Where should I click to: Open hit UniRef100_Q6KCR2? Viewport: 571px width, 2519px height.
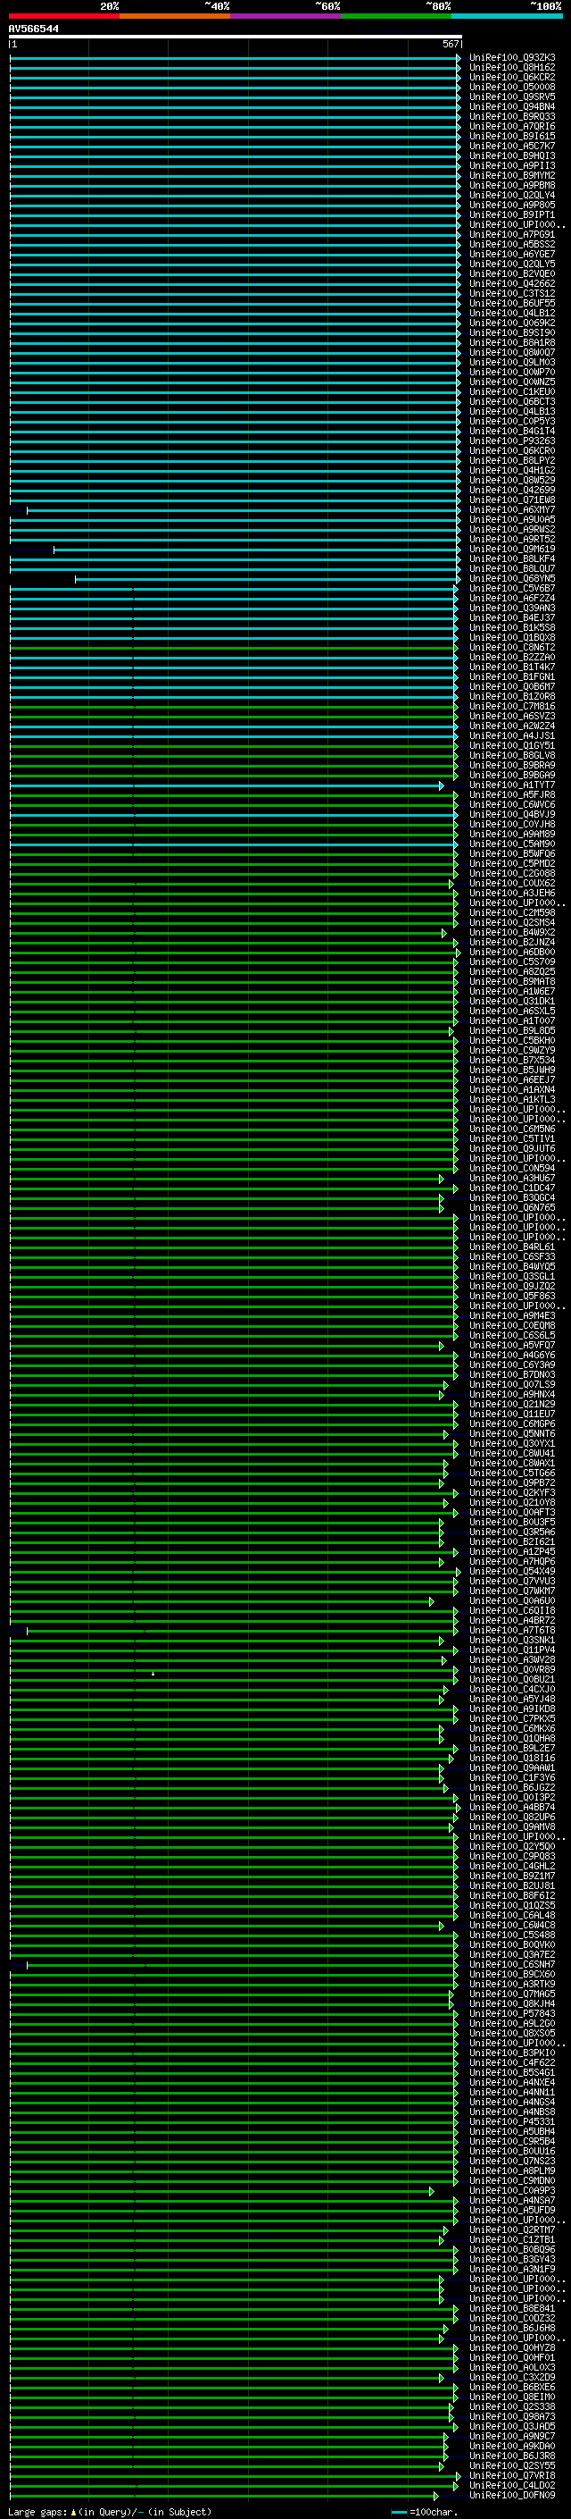point(512,77)
